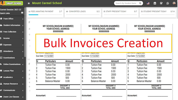Expand the Attendance chevron
The width and height of the screenshot is (178, 100).
pyautogui.click(x=23, y=51)
